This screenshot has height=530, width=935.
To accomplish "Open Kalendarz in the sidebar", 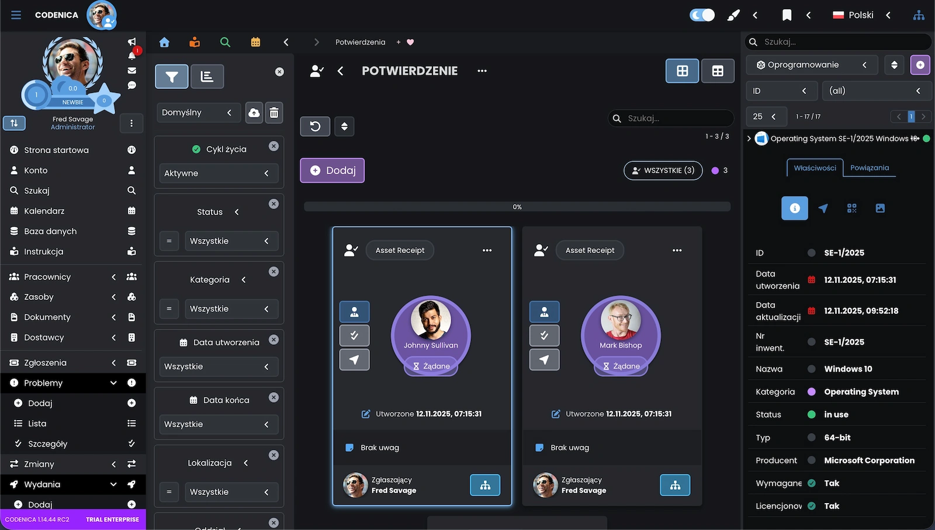I will click(x=44, y=211).
